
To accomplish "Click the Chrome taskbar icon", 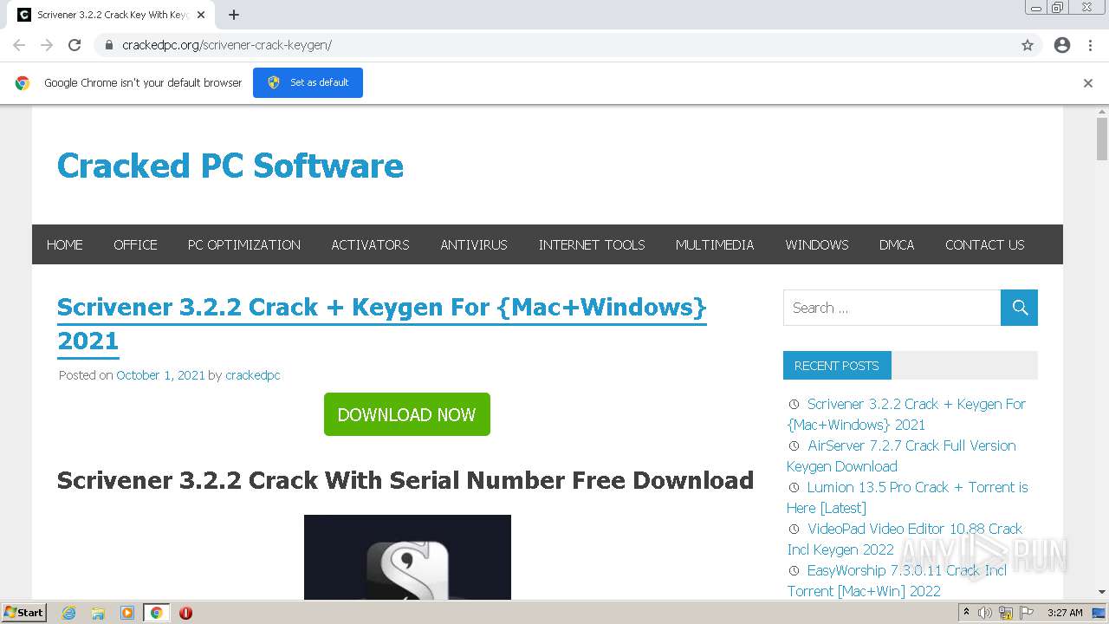I will [x=156, y=613].
